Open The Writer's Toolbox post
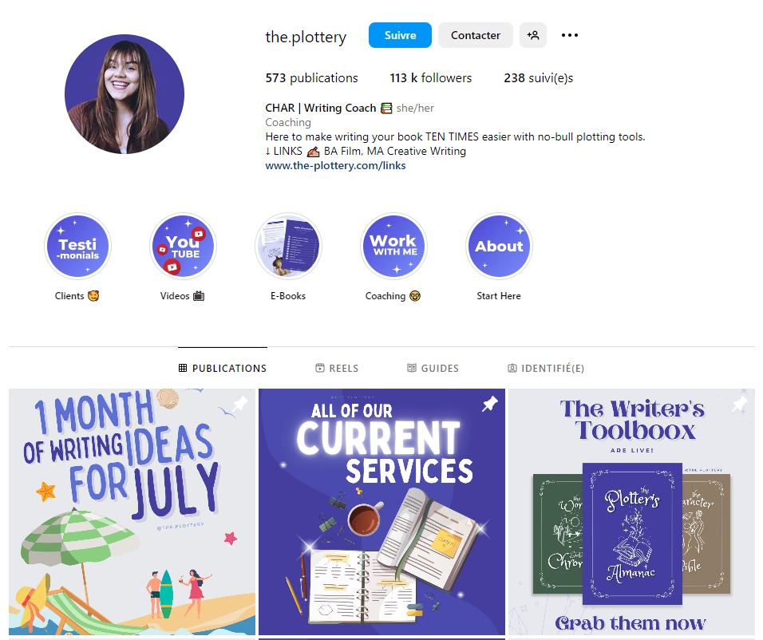 (631, 512)
